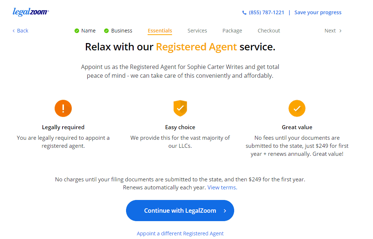The image size is (373, 239).
Task: Click the orange shield Easy choice icon
Action: pyautogui.click(x=180, y=108)
